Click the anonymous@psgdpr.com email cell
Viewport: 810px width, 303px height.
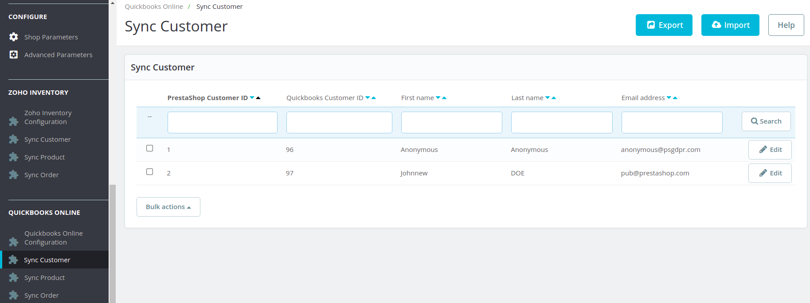tap(661, 150)
